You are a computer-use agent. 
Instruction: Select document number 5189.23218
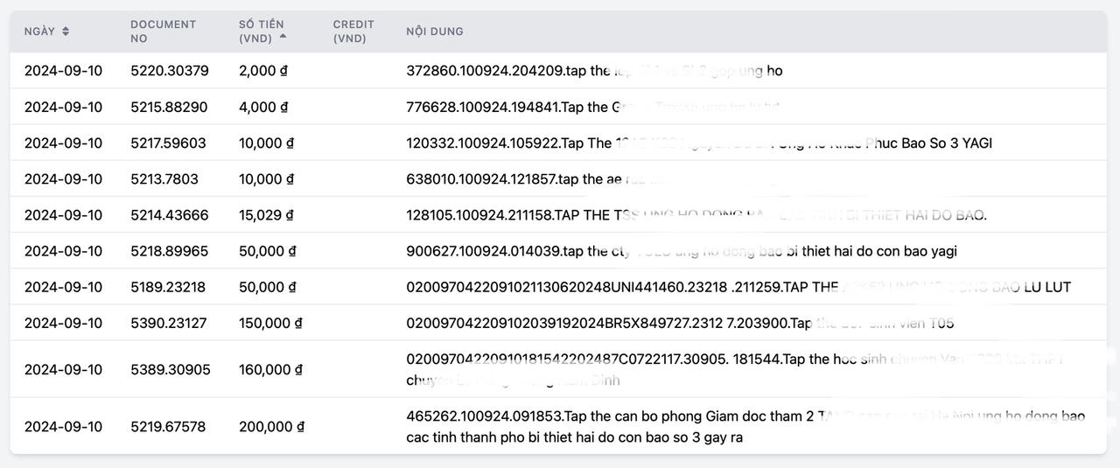[x=168, y=287]
